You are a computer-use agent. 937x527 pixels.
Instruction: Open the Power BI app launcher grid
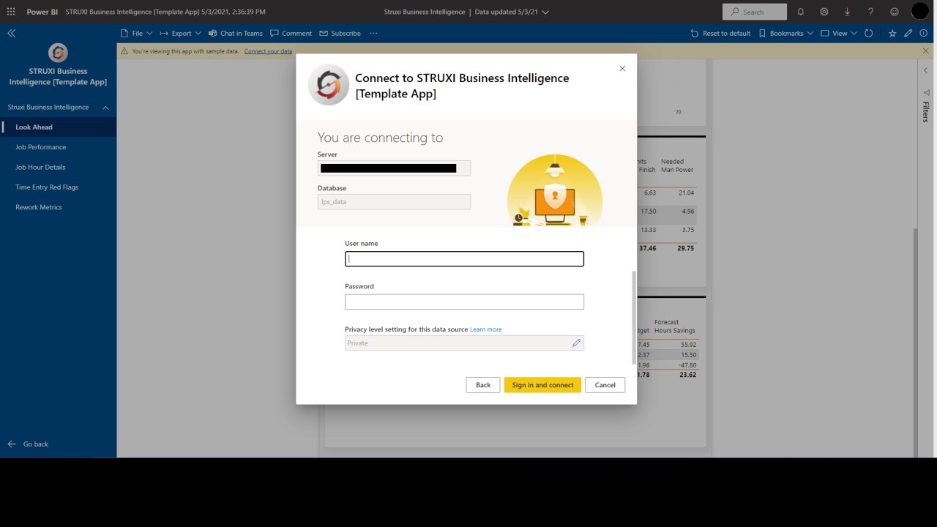point(11,12)
